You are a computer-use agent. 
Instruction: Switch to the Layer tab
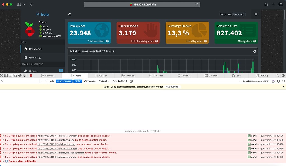coord(237,76)
